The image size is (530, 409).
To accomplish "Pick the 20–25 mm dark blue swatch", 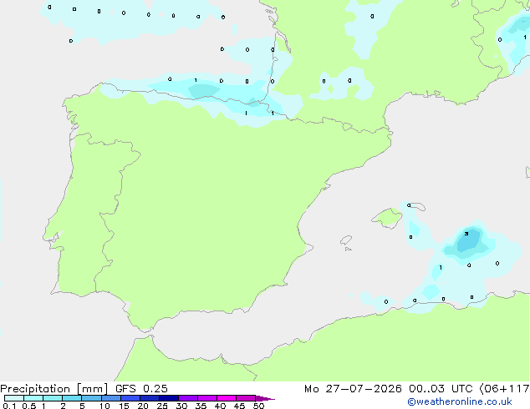I will point(149,398).
